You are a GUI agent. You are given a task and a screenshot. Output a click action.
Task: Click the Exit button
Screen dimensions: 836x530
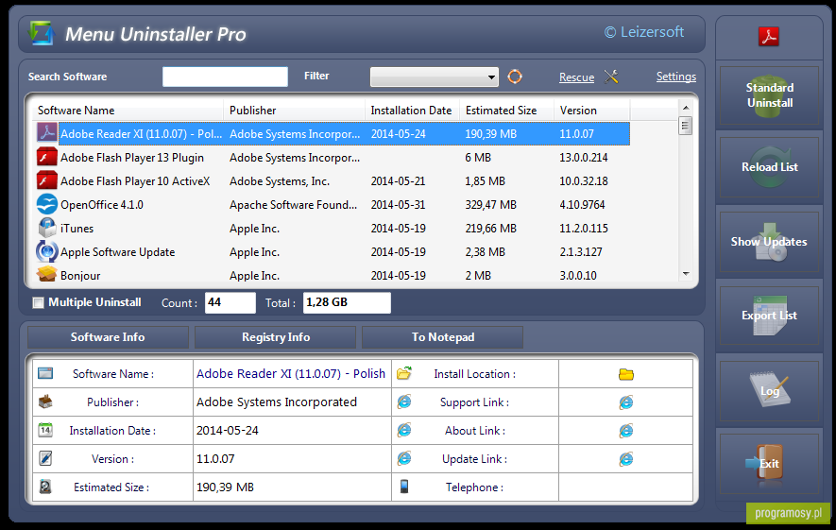pos(769,463)
